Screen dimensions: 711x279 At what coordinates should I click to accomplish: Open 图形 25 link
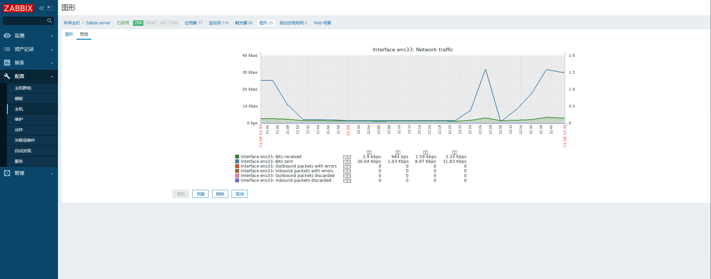coord(266,23)
